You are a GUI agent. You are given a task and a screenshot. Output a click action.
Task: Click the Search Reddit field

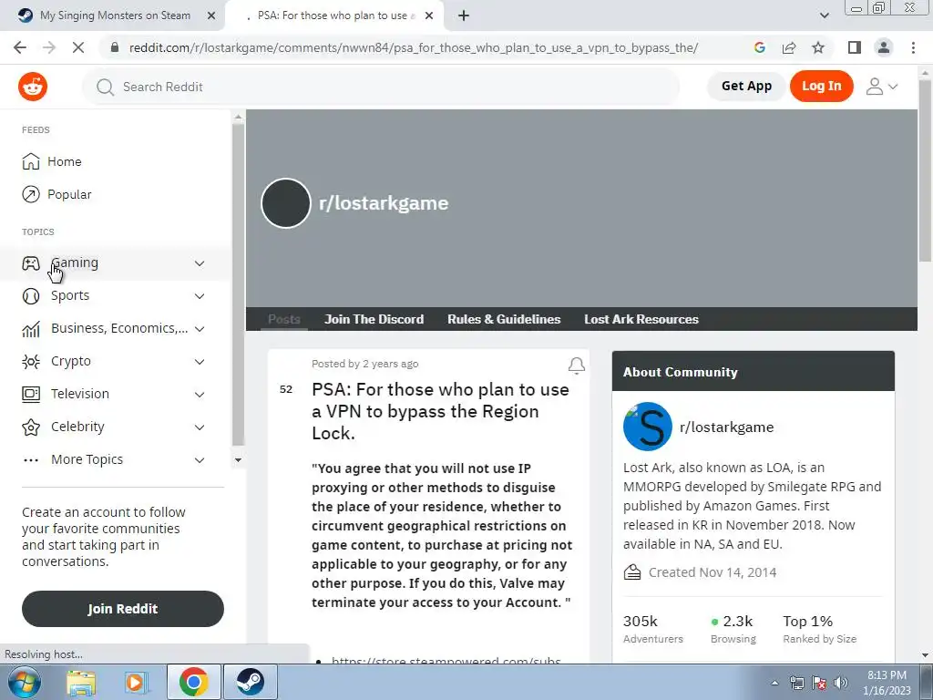[381, 87]
